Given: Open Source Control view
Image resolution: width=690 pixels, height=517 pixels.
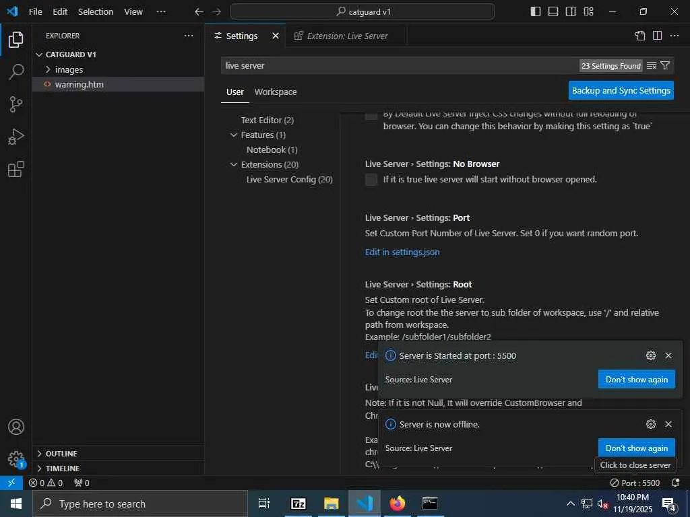Looking at the screenshot, I should pos(16,104).
